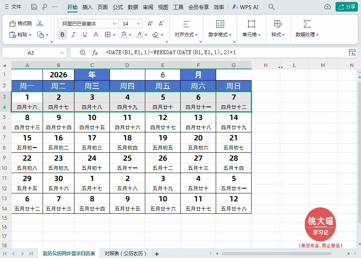The image size is (361, 258).
Task: Switch to the 插入 ribbon tab
Action: coord(87,7)
